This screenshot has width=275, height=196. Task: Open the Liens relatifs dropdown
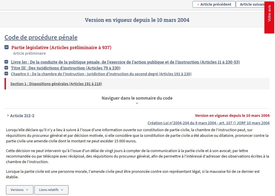[51, 190]
